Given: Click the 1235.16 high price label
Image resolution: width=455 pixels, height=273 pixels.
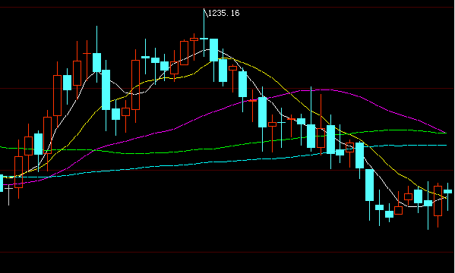Looking at the screenshot, I should tap(224, 13).
